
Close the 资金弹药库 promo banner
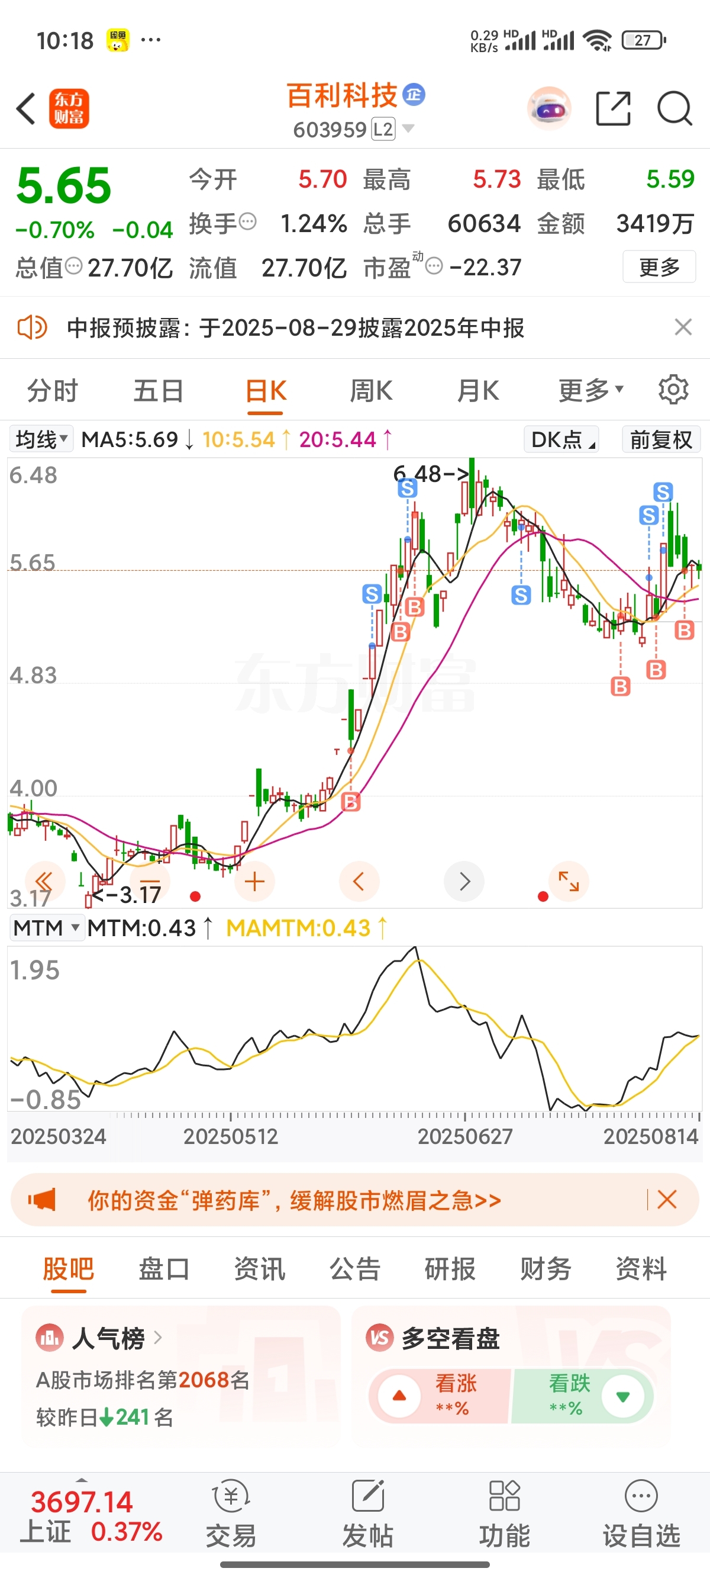[667, 1199]
